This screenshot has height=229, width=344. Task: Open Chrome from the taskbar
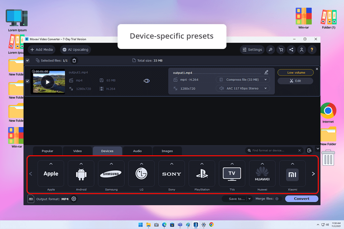tap(211, 225)
